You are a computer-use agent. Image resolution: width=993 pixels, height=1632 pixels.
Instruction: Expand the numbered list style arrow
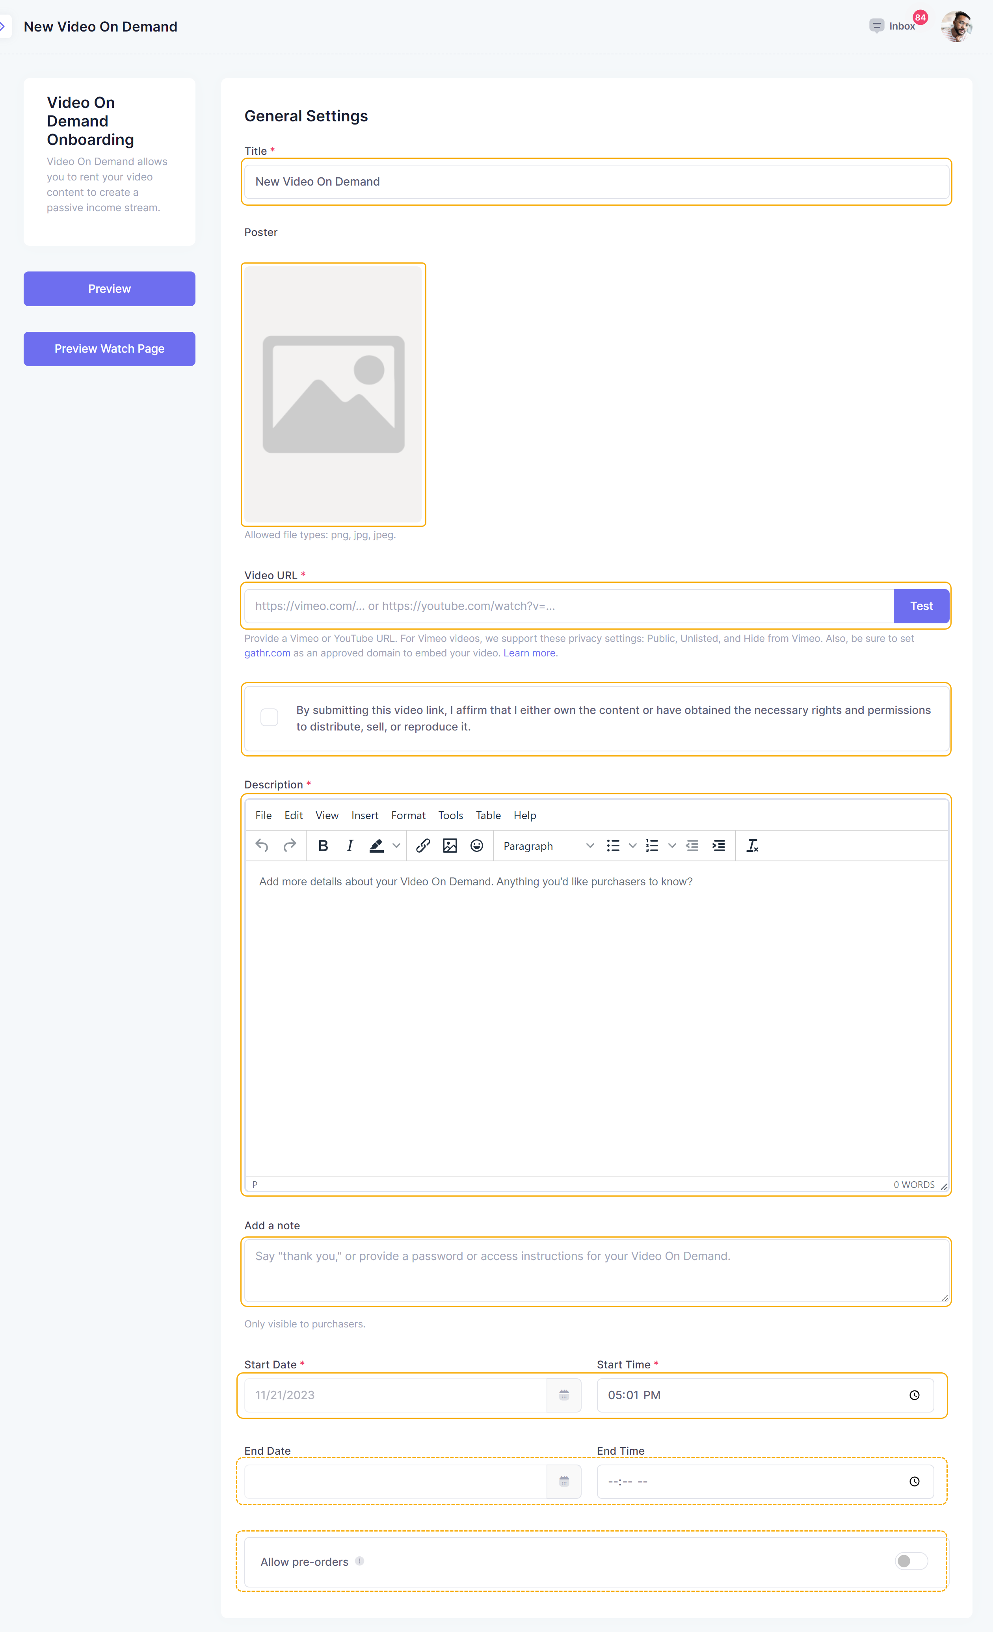point(672,846)
